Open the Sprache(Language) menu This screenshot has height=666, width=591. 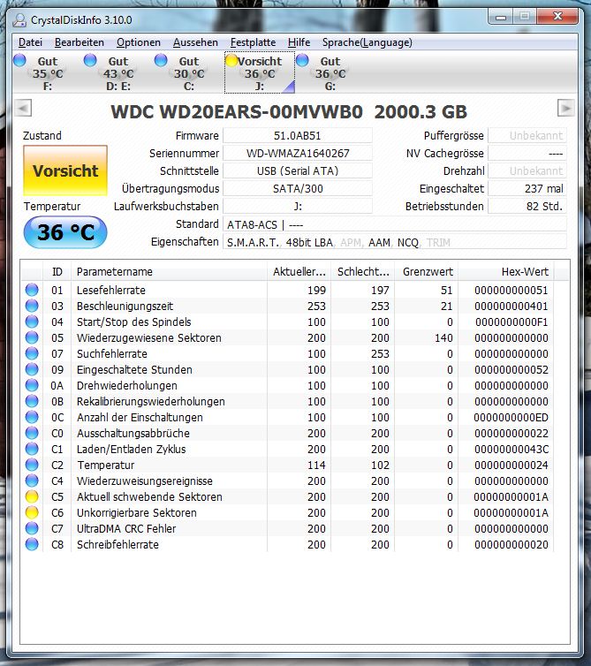tap(367, 42)
